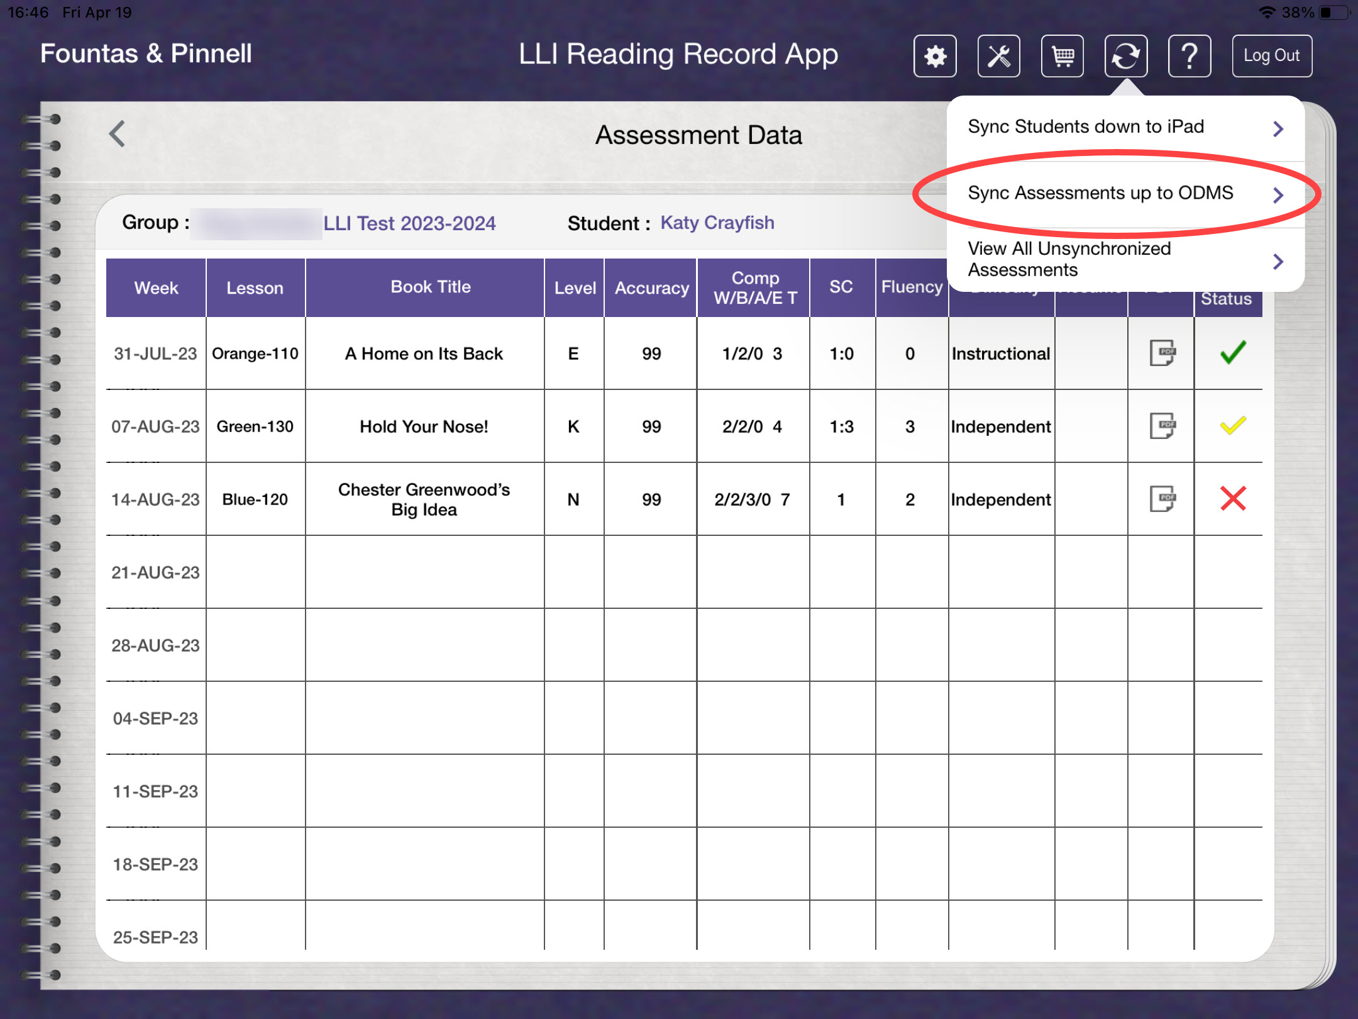
Task: Open the shopping cart icon
Action: (x=1063, y=56)
